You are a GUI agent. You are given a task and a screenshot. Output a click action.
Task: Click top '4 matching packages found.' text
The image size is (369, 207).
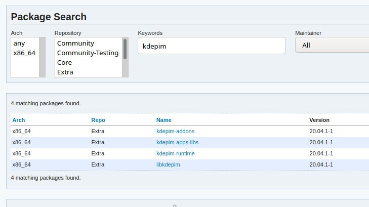46,103
